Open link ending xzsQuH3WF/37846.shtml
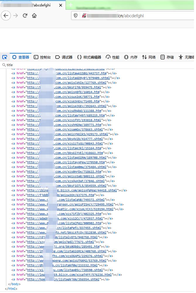Screen dimensions: 196x293 [x=66, y=181]
